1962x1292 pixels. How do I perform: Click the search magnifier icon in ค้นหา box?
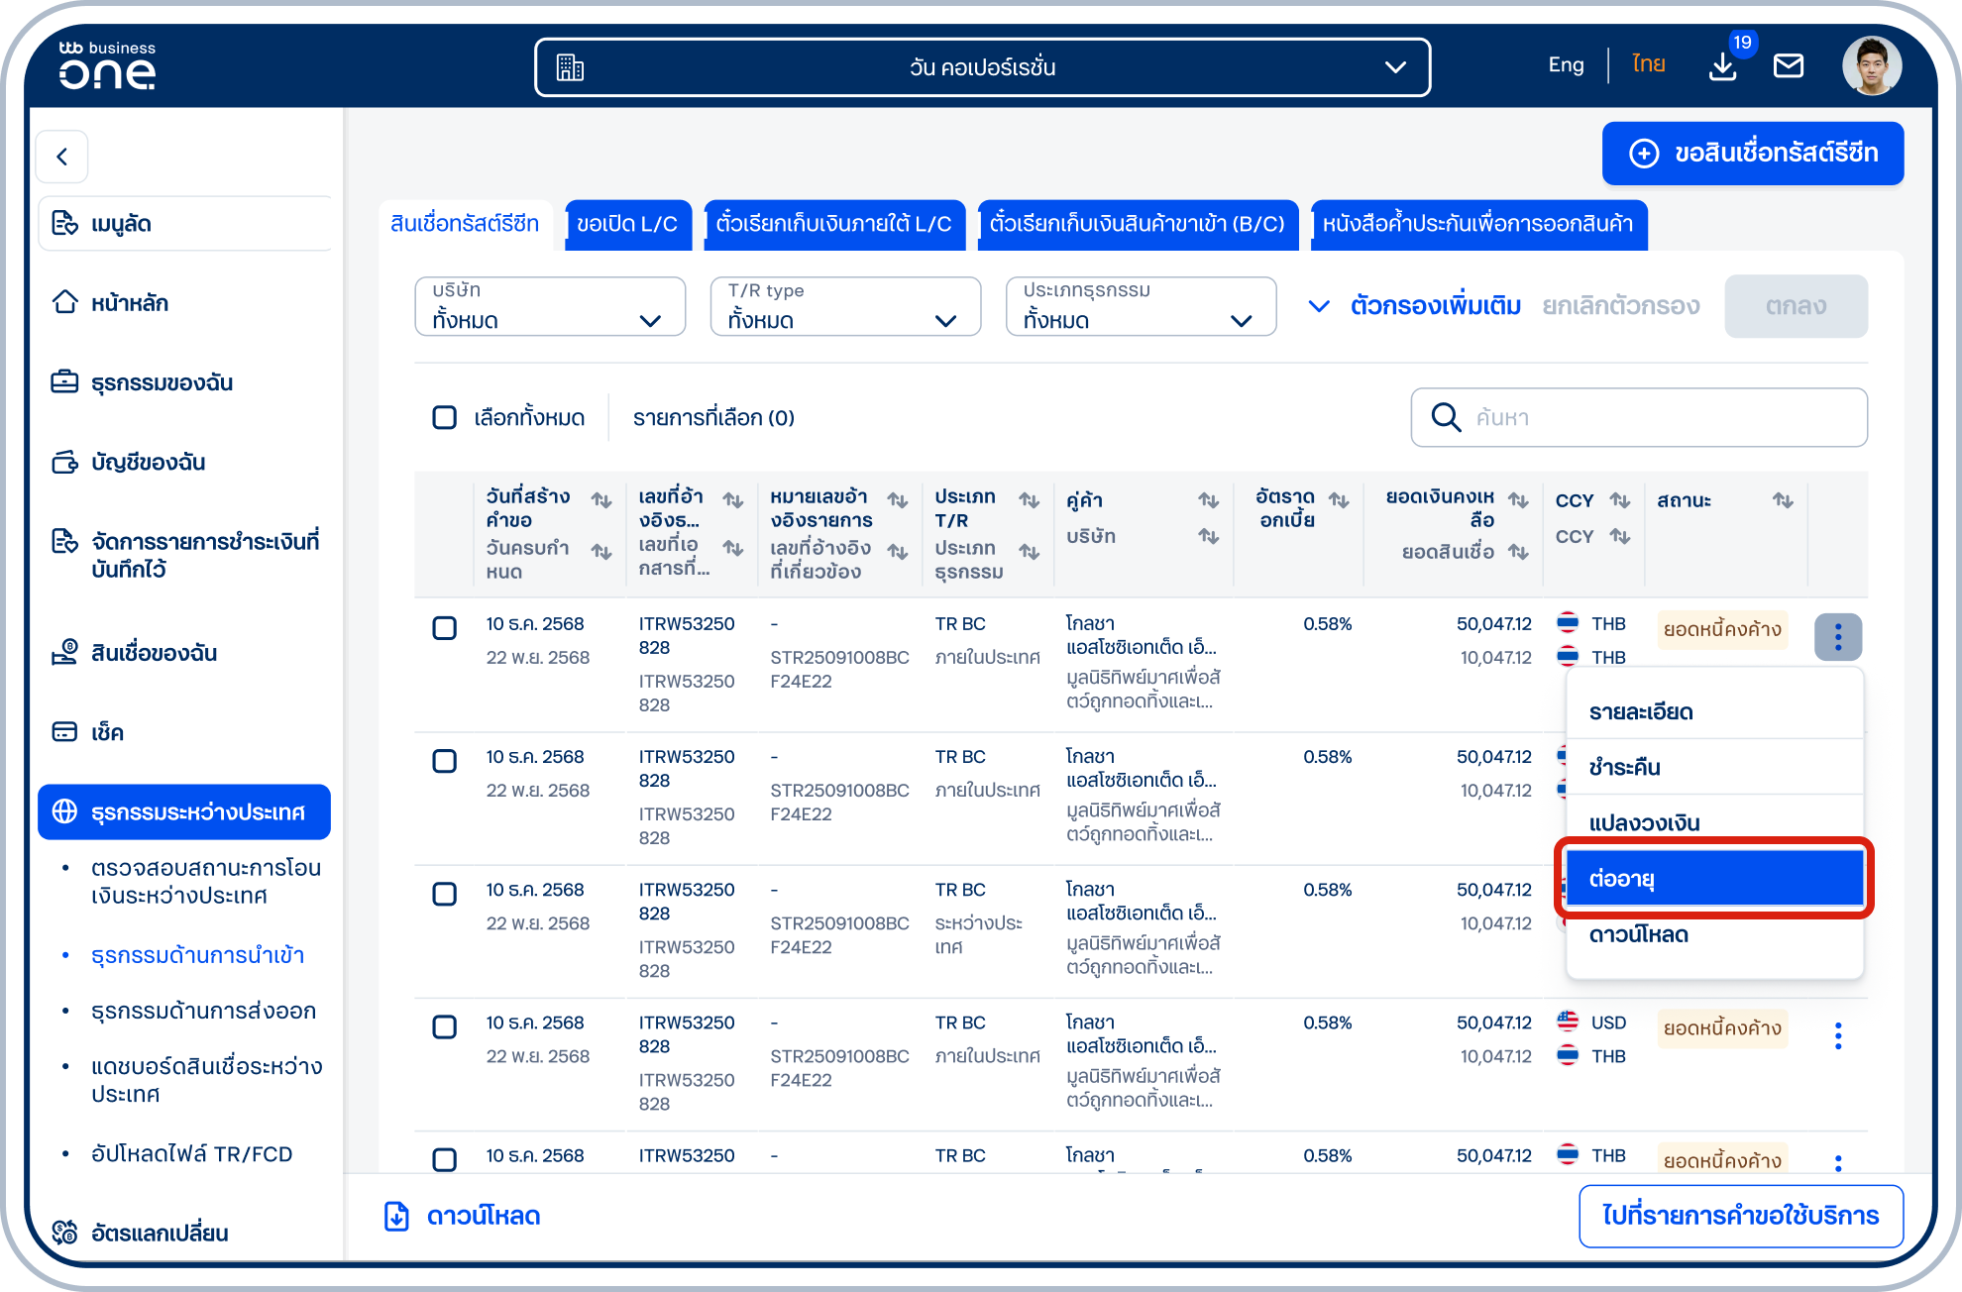(1446, 417)
